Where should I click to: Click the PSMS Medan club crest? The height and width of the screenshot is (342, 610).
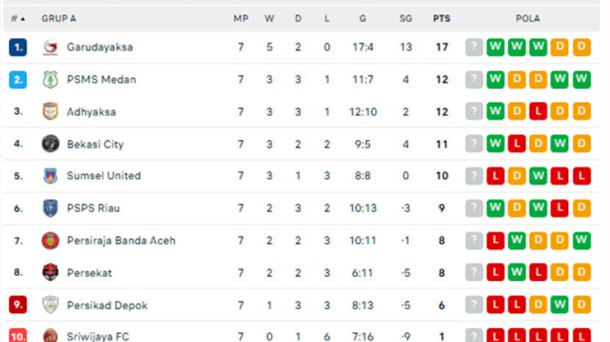[x=50, y=79]
